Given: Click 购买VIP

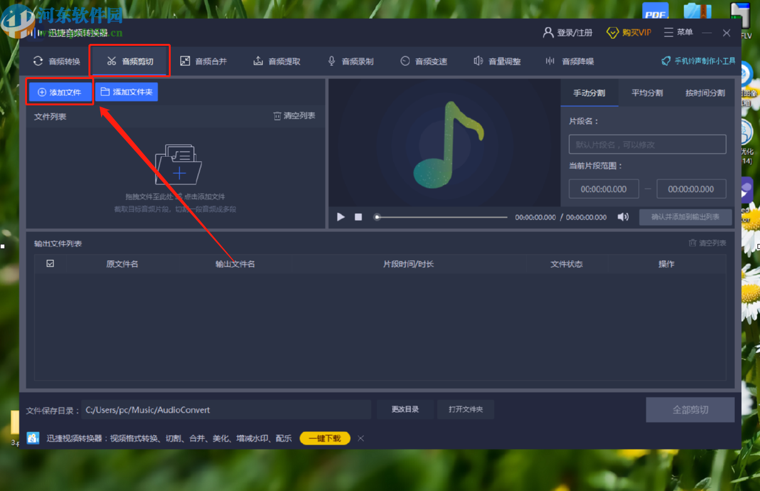Looking at the screenshot, I should 629,33.
